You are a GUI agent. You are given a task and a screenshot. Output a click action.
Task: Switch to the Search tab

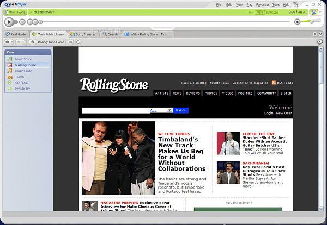(111, 34)
